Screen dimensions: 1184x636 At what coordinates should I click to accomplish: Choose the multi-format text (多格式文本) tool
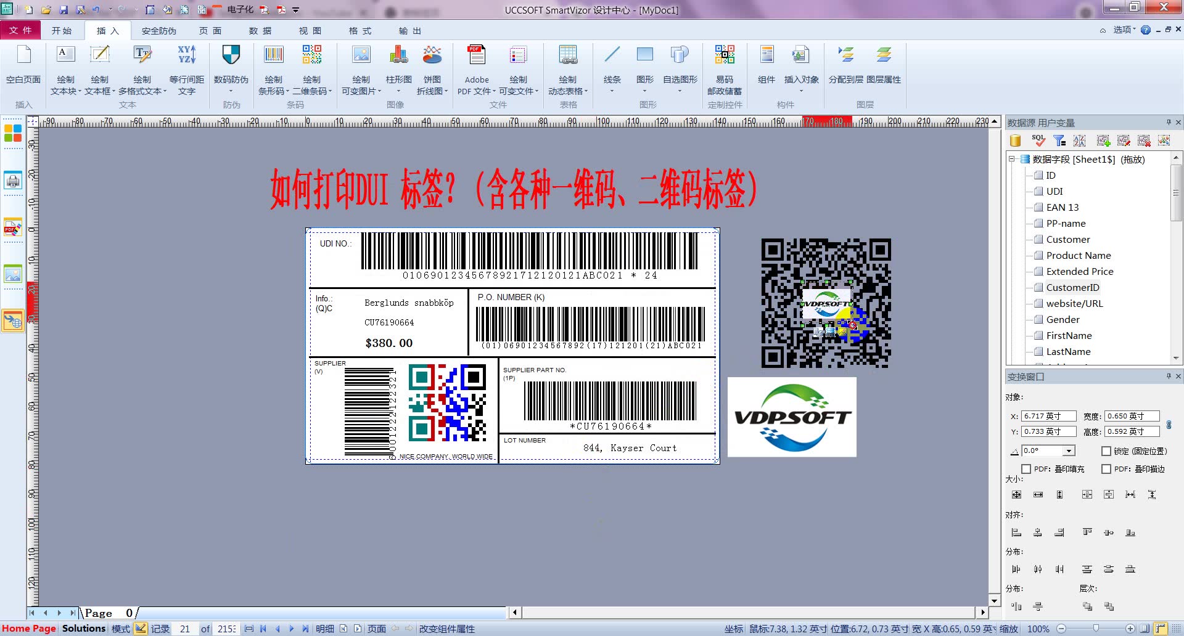click(142, 69)
